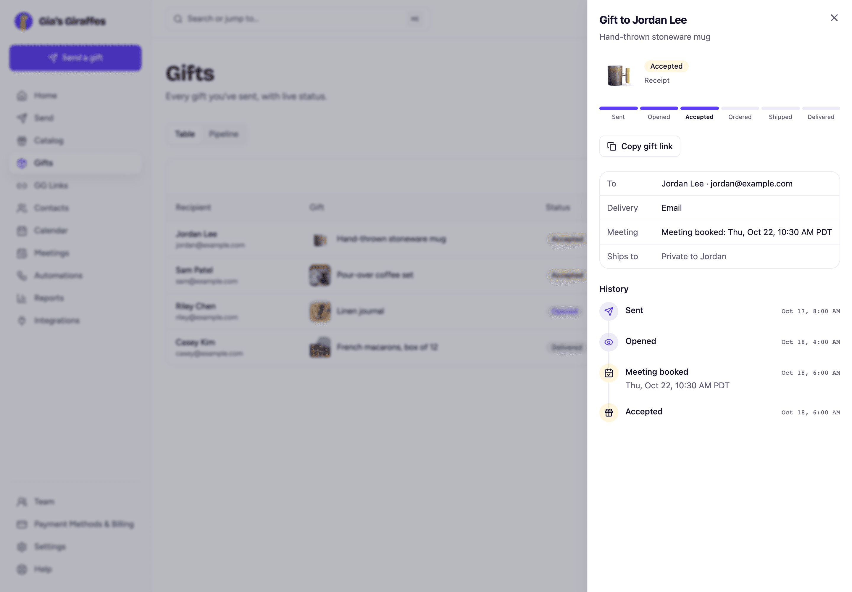Screen dimensions: 852x592
Task: Click the Recipient column header
Action: 193,207
